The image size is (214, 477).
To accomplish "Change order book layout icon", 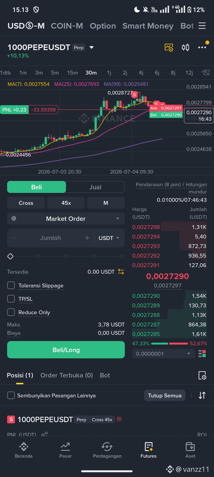I will (202, 354).
